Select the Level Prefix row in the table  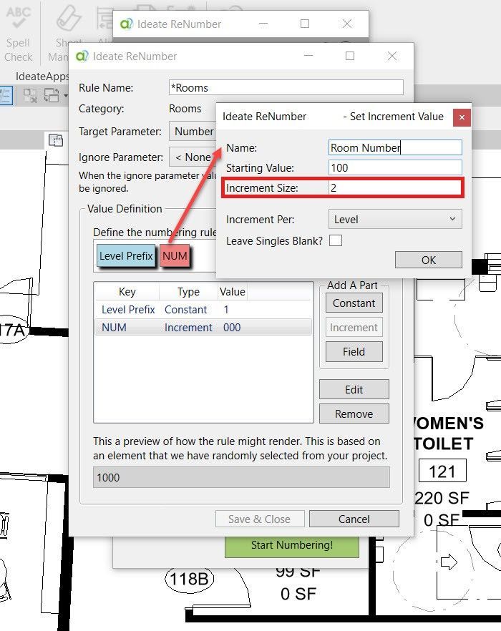coord(203,310)
